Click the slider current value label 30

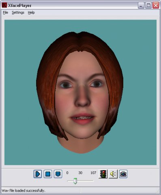[80, 173]
